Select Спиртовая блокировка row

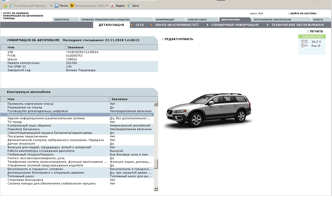[x=77, y=180]
